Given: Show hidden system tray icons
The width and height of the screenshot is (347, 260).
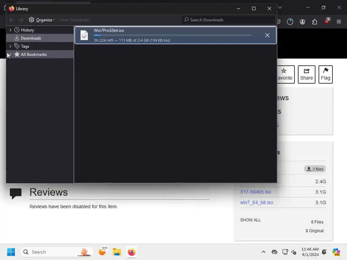Looking at the screenshot, I should (x=264, y=252).
